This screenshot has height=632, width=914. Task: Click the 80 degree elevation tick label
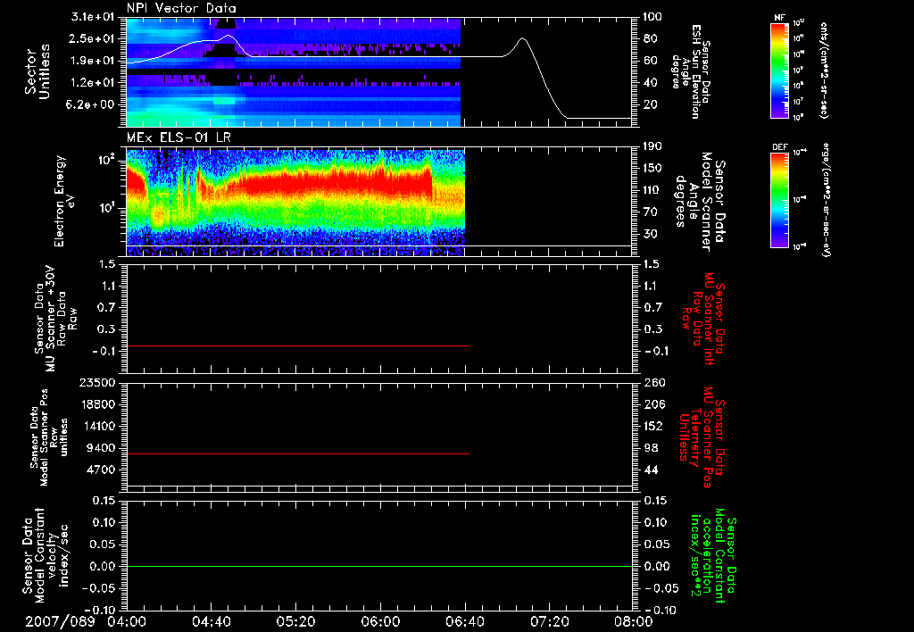click(650, 38)
